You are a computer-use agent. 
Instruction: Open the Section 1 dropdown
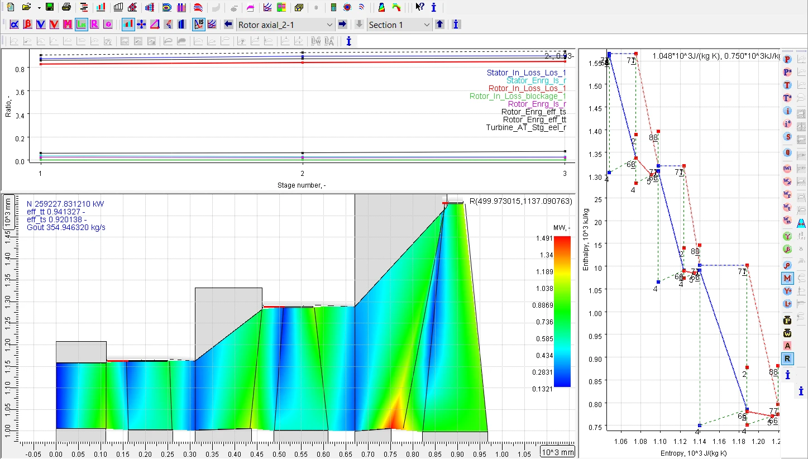427,25
